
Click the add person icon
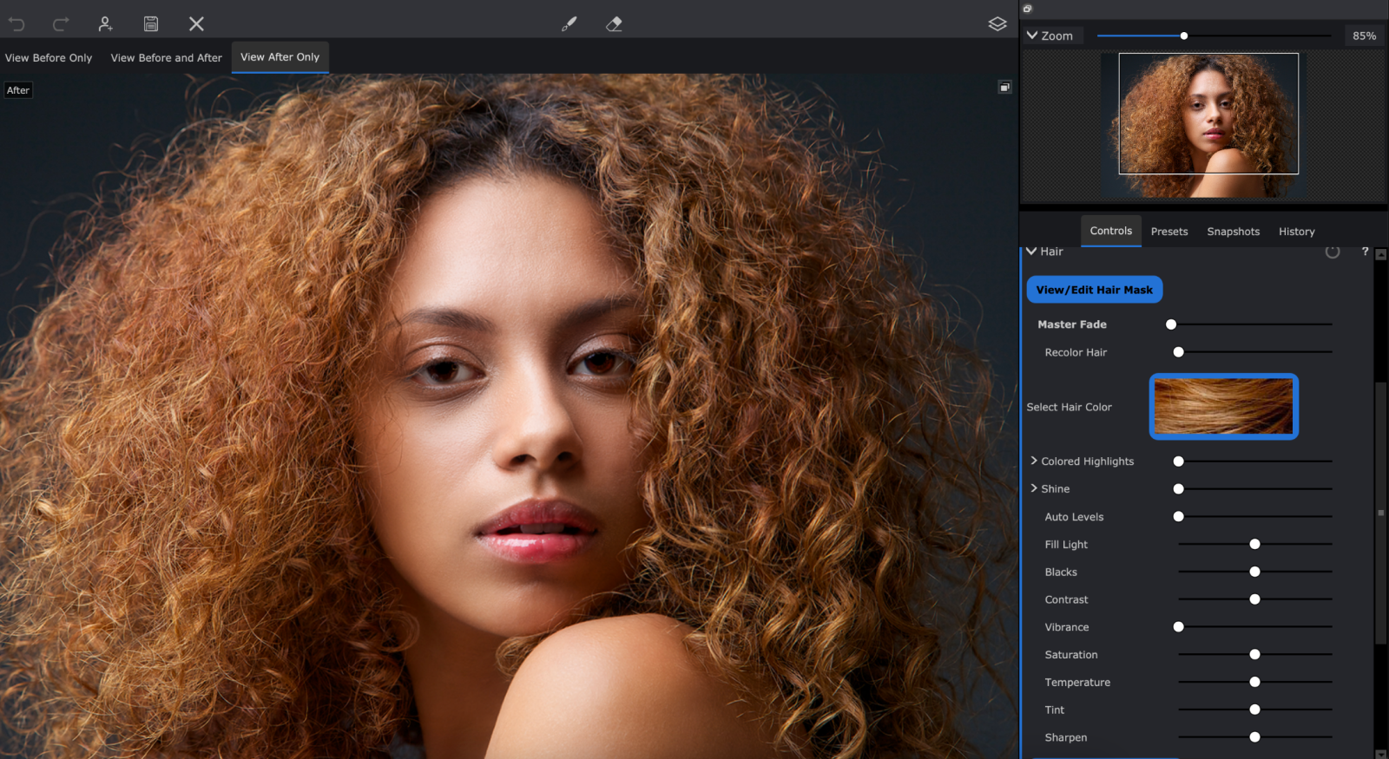pos(105,24)
